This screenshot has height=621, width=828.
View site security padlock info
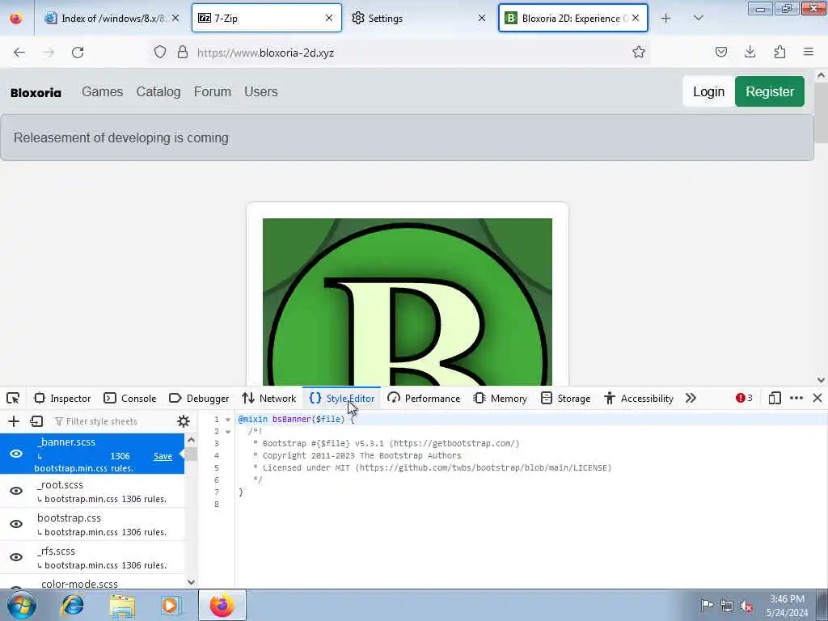(183, 52)
